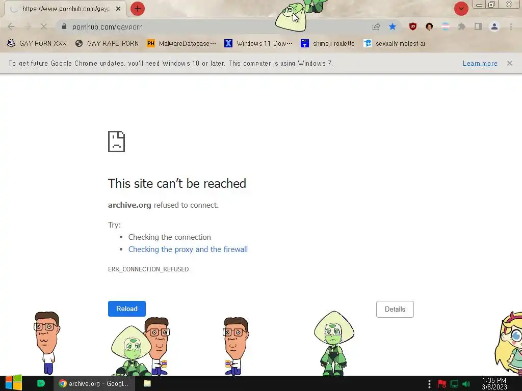Open the red tab search dropdown

[461, 9]
